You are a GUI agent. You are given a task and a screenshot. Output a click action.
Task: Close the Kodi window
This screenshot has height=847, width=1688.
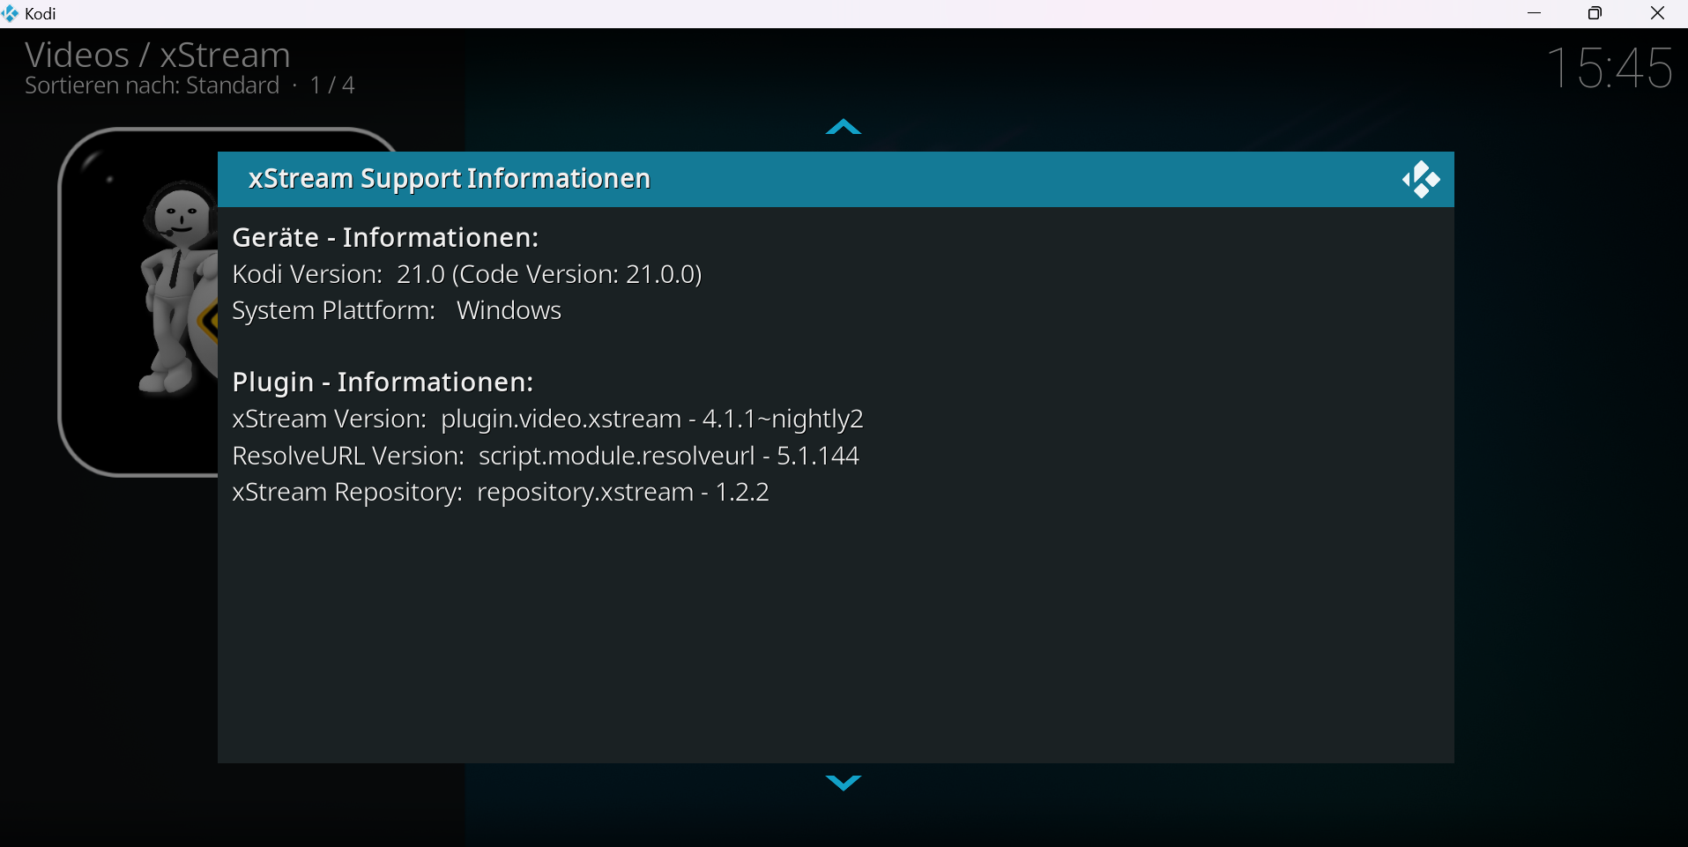pyautogui.click(x=1657, y=13)
